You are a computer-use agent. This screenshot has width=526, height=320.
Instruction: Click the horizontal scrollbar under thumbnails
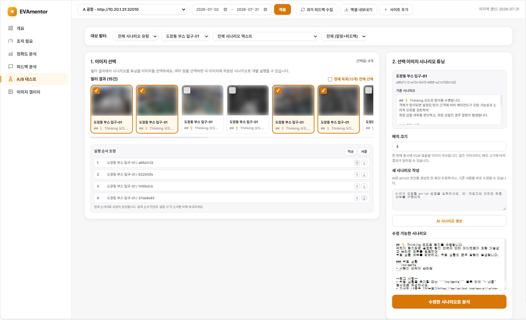[x=149, y=137]
